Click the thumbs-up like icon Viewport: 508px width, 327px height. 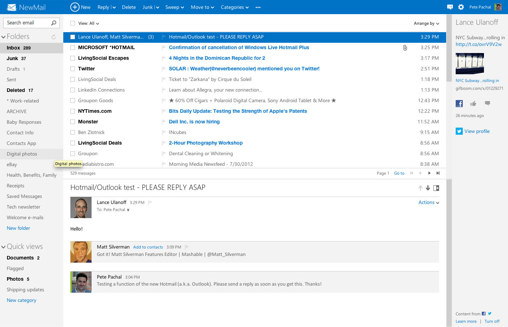(x=473, y=104)
